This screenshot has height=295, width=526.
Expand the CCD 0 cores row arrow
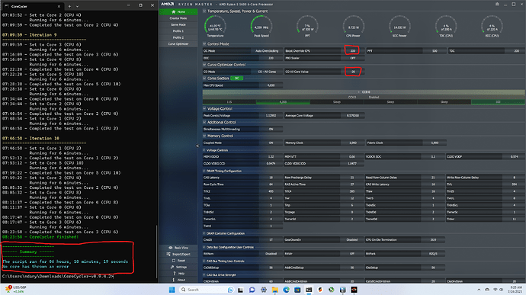pos(358,91)
